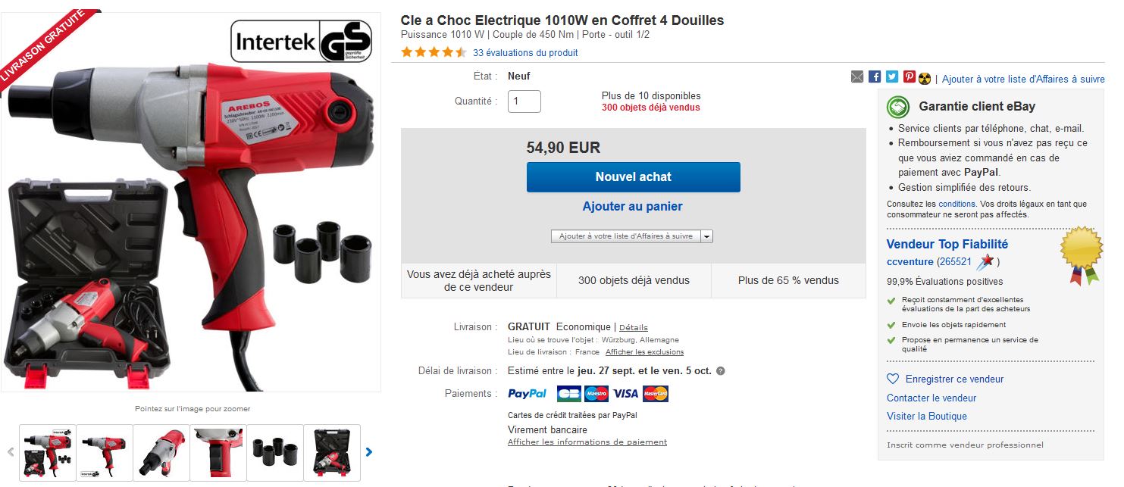Viewport: 1124px width, 487px height.
Task: Click the Quantité input field
Action: 524,101
